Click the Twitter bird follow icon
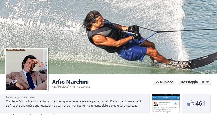Screen dimensions: 217x115 click(176, 103)
